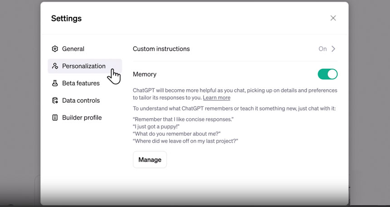
Task: Click the Settings dialog title
Action: [66, 19]
